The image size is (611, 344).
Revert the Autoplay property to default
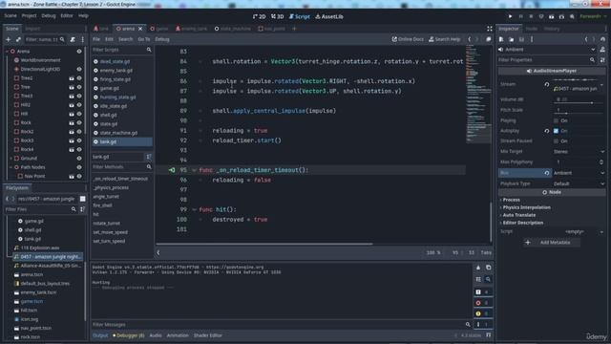[547, 131]
